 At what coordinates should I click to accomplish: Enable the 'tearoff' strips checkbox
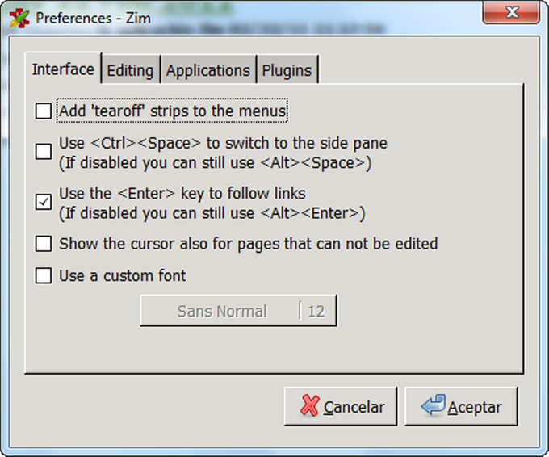pos(44,111)
